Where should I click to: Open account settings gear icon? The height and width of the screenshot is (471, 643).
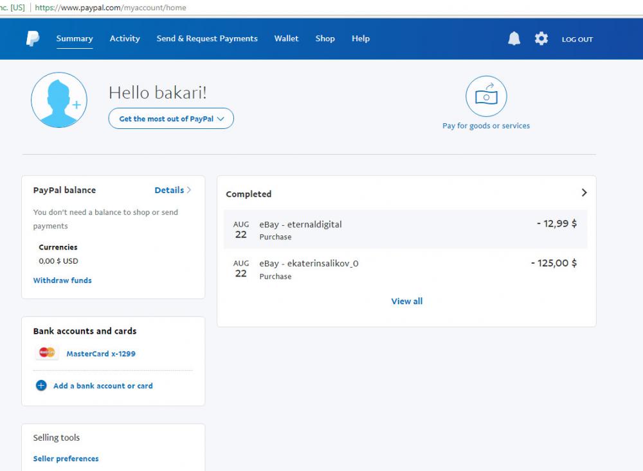[541, 39]
